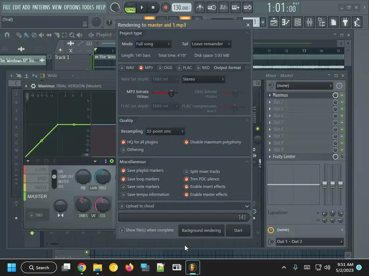Open the PATTERNS menu
This screenshot has height=276, width=369.
[41, 7]
